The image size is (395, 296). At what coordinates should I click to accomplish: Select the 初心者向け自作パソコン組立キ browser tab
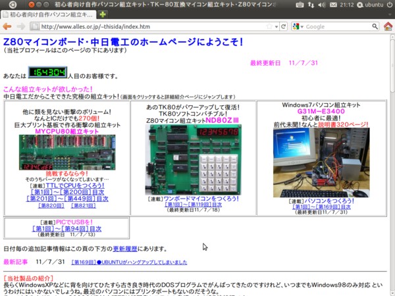point(48,14)
